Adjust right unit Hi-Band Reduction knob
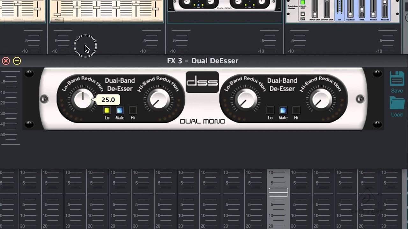The width and height of the screenshot is (408, 229). pyautogui.click(x=321, y=99)
